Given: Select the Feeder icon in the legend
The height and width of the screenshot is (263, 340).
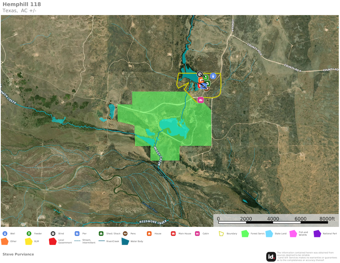Looking at the screenshot, I should tap(29, 234).
